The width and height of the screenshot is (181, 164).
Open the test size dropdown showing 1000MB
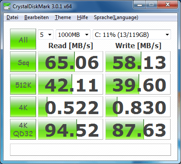73,35
